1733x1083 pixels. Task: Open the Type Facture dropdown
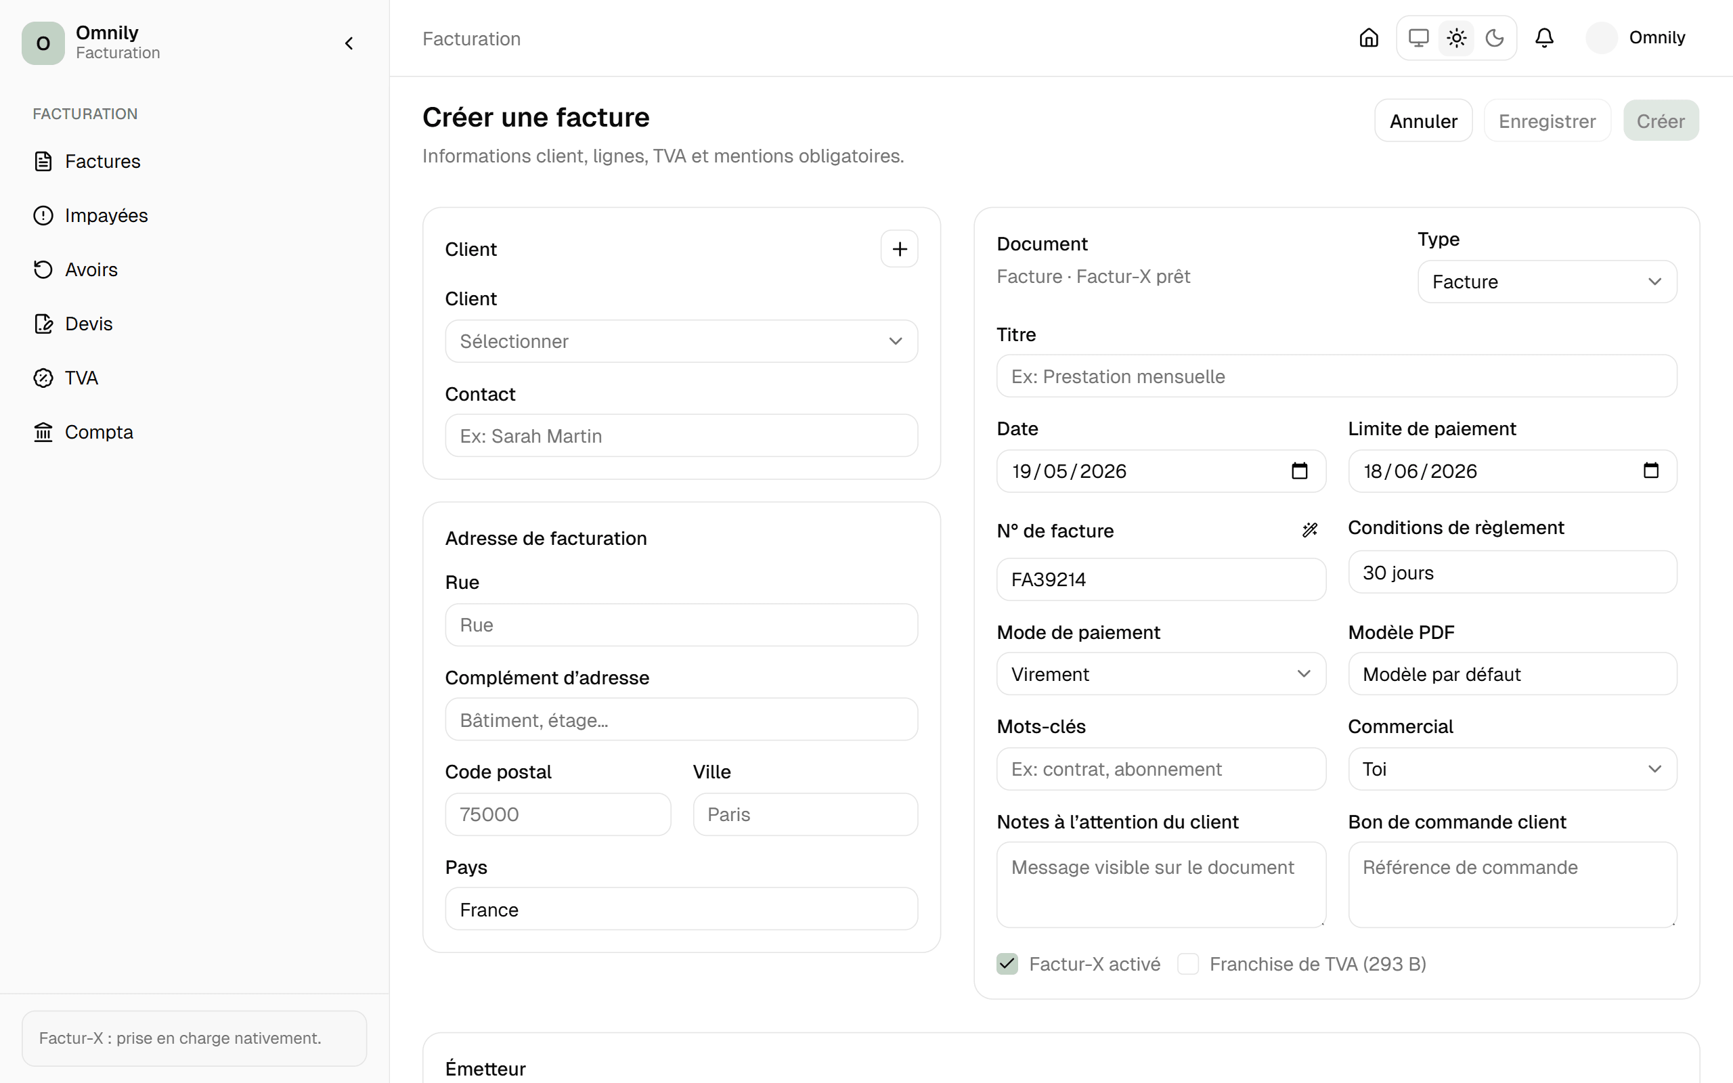(x=1547, y=282)
